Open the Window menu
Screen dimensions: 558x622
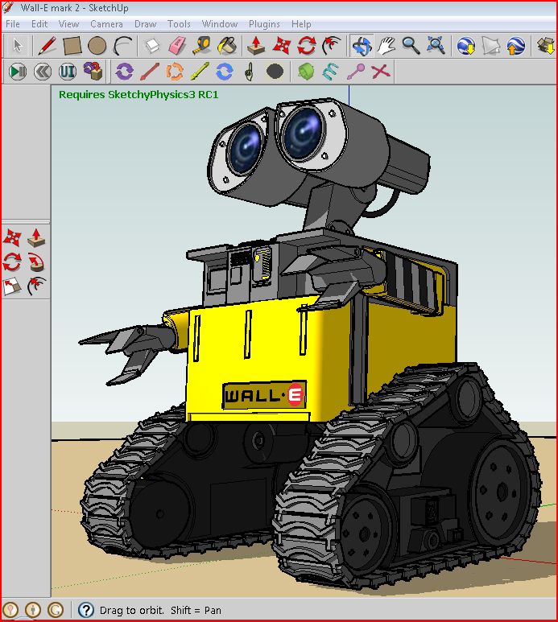click(x=220, y=24)
